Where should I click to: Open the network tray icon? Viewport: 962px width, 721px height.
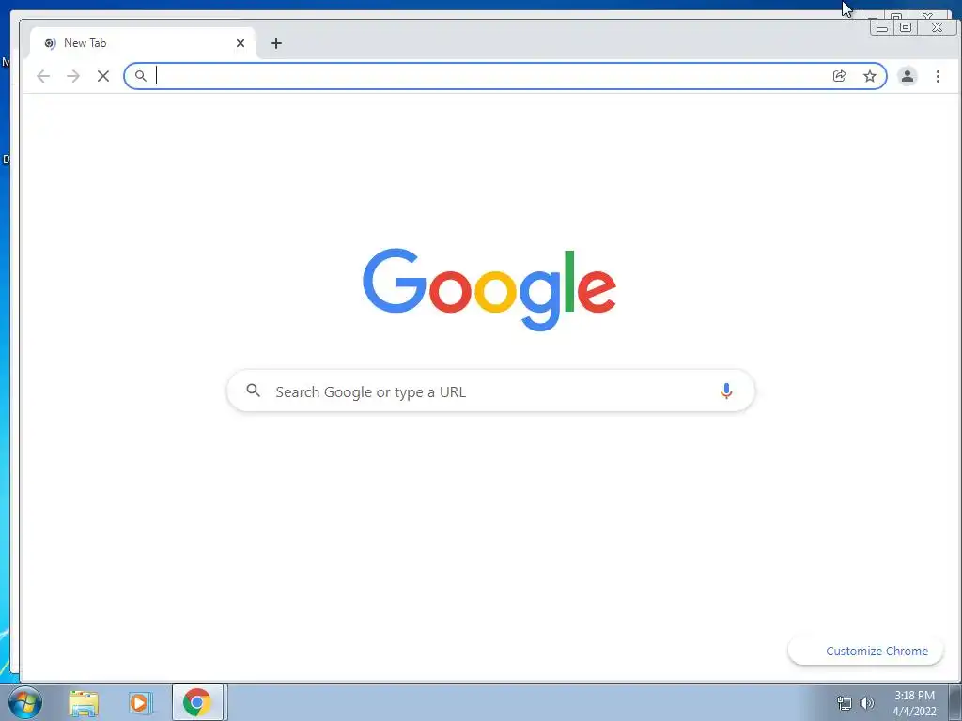pos(845,703)
